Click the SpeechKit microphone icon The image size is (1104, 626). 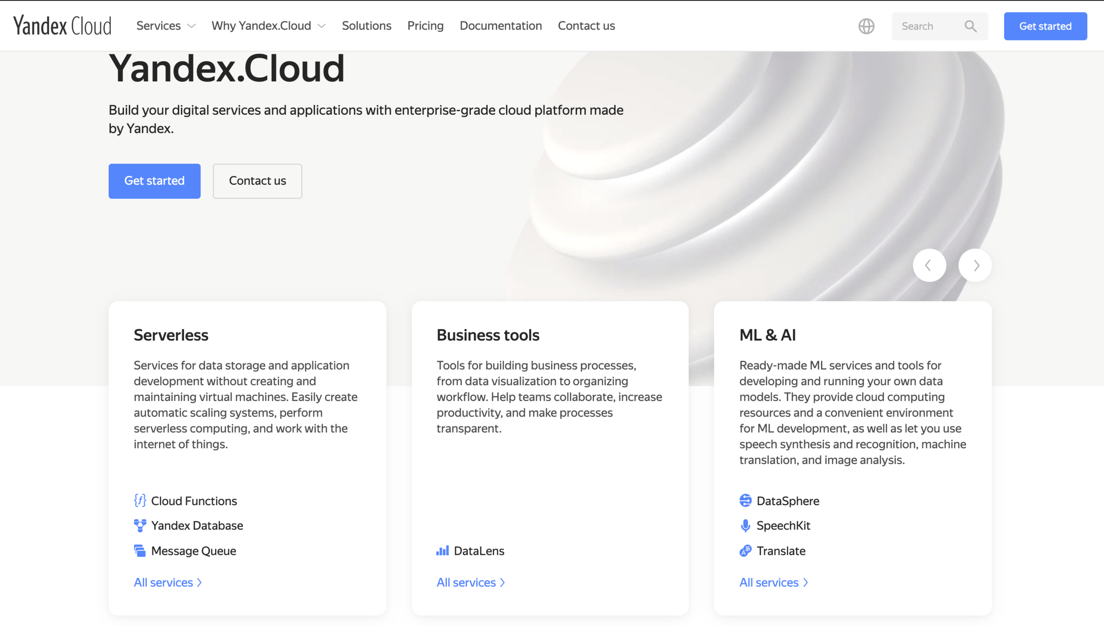click(x=745, y=525)
